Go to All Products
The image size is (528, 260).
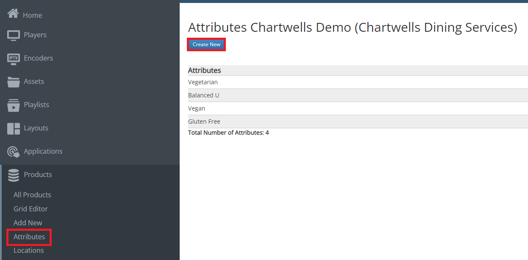[x=32, y=195]
